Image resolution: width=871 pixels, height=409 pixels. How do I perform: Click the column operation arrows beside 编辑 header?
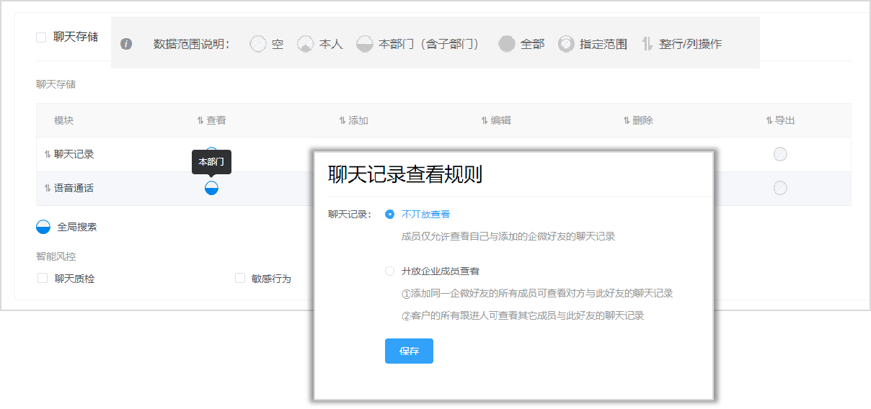pos(485,121)
